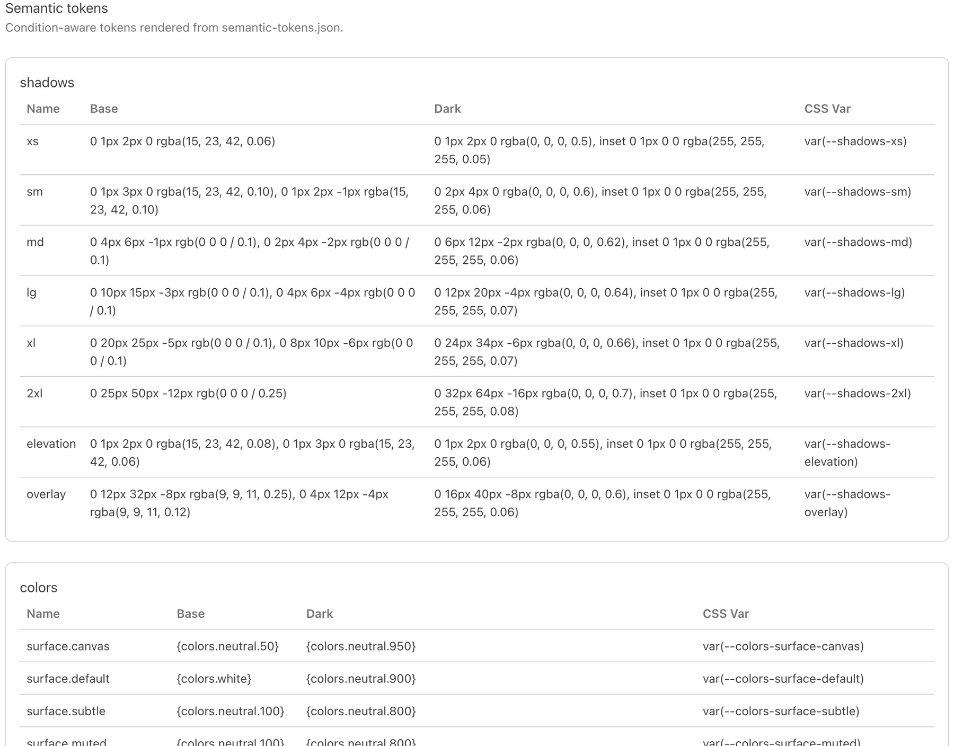
Task: Click the 'sm' shadow name cell
Action: click(x=34, y=192)
